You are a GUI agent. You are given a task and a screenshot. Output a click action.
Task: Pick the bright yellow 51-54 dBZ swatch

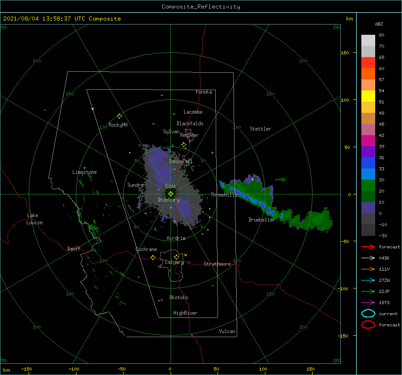[x=368, y=96]
